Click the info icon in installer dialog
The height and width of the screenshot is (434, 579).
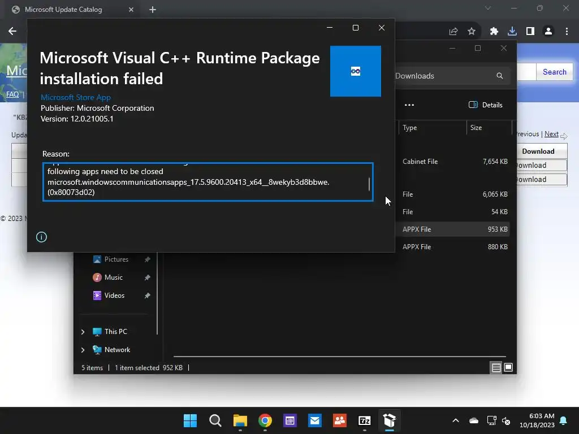(41, 237)
